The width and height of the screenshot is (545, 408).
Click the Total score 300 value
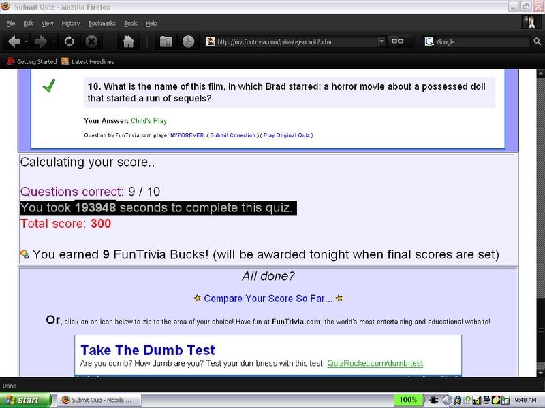tap(101, 224)
